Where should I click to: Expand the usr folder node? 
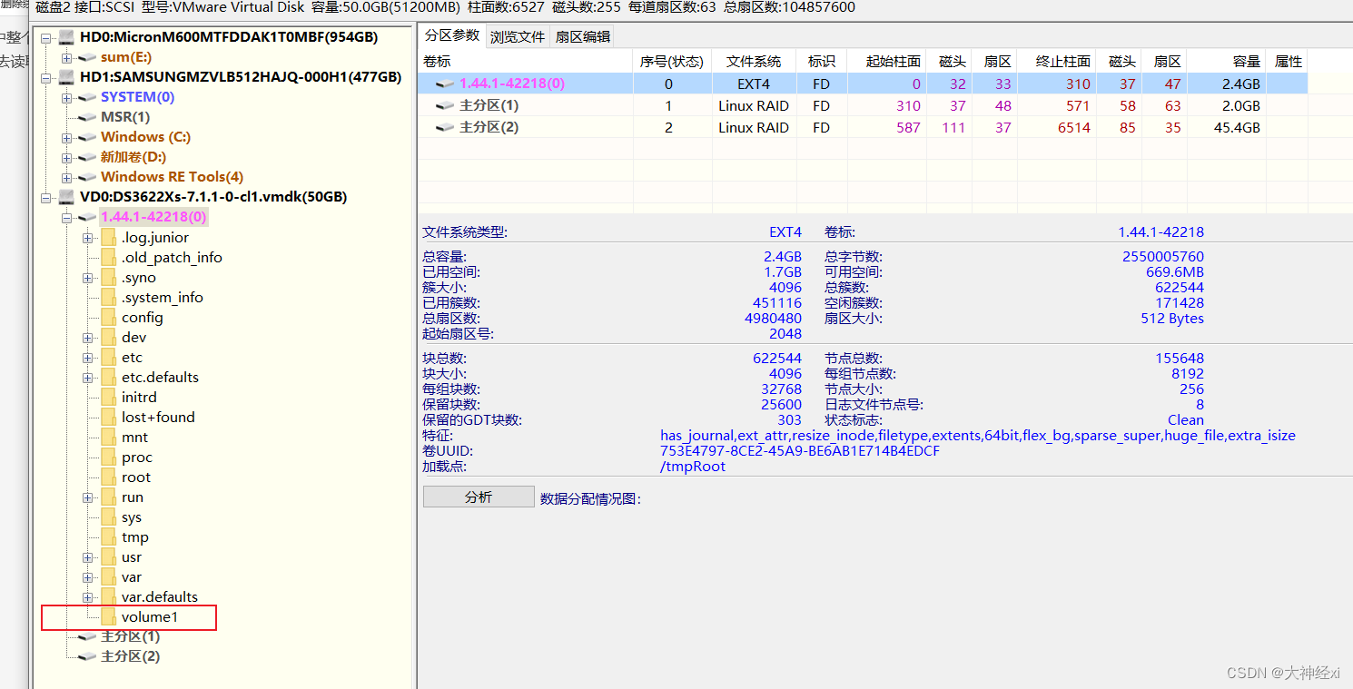tap(88, 557)
